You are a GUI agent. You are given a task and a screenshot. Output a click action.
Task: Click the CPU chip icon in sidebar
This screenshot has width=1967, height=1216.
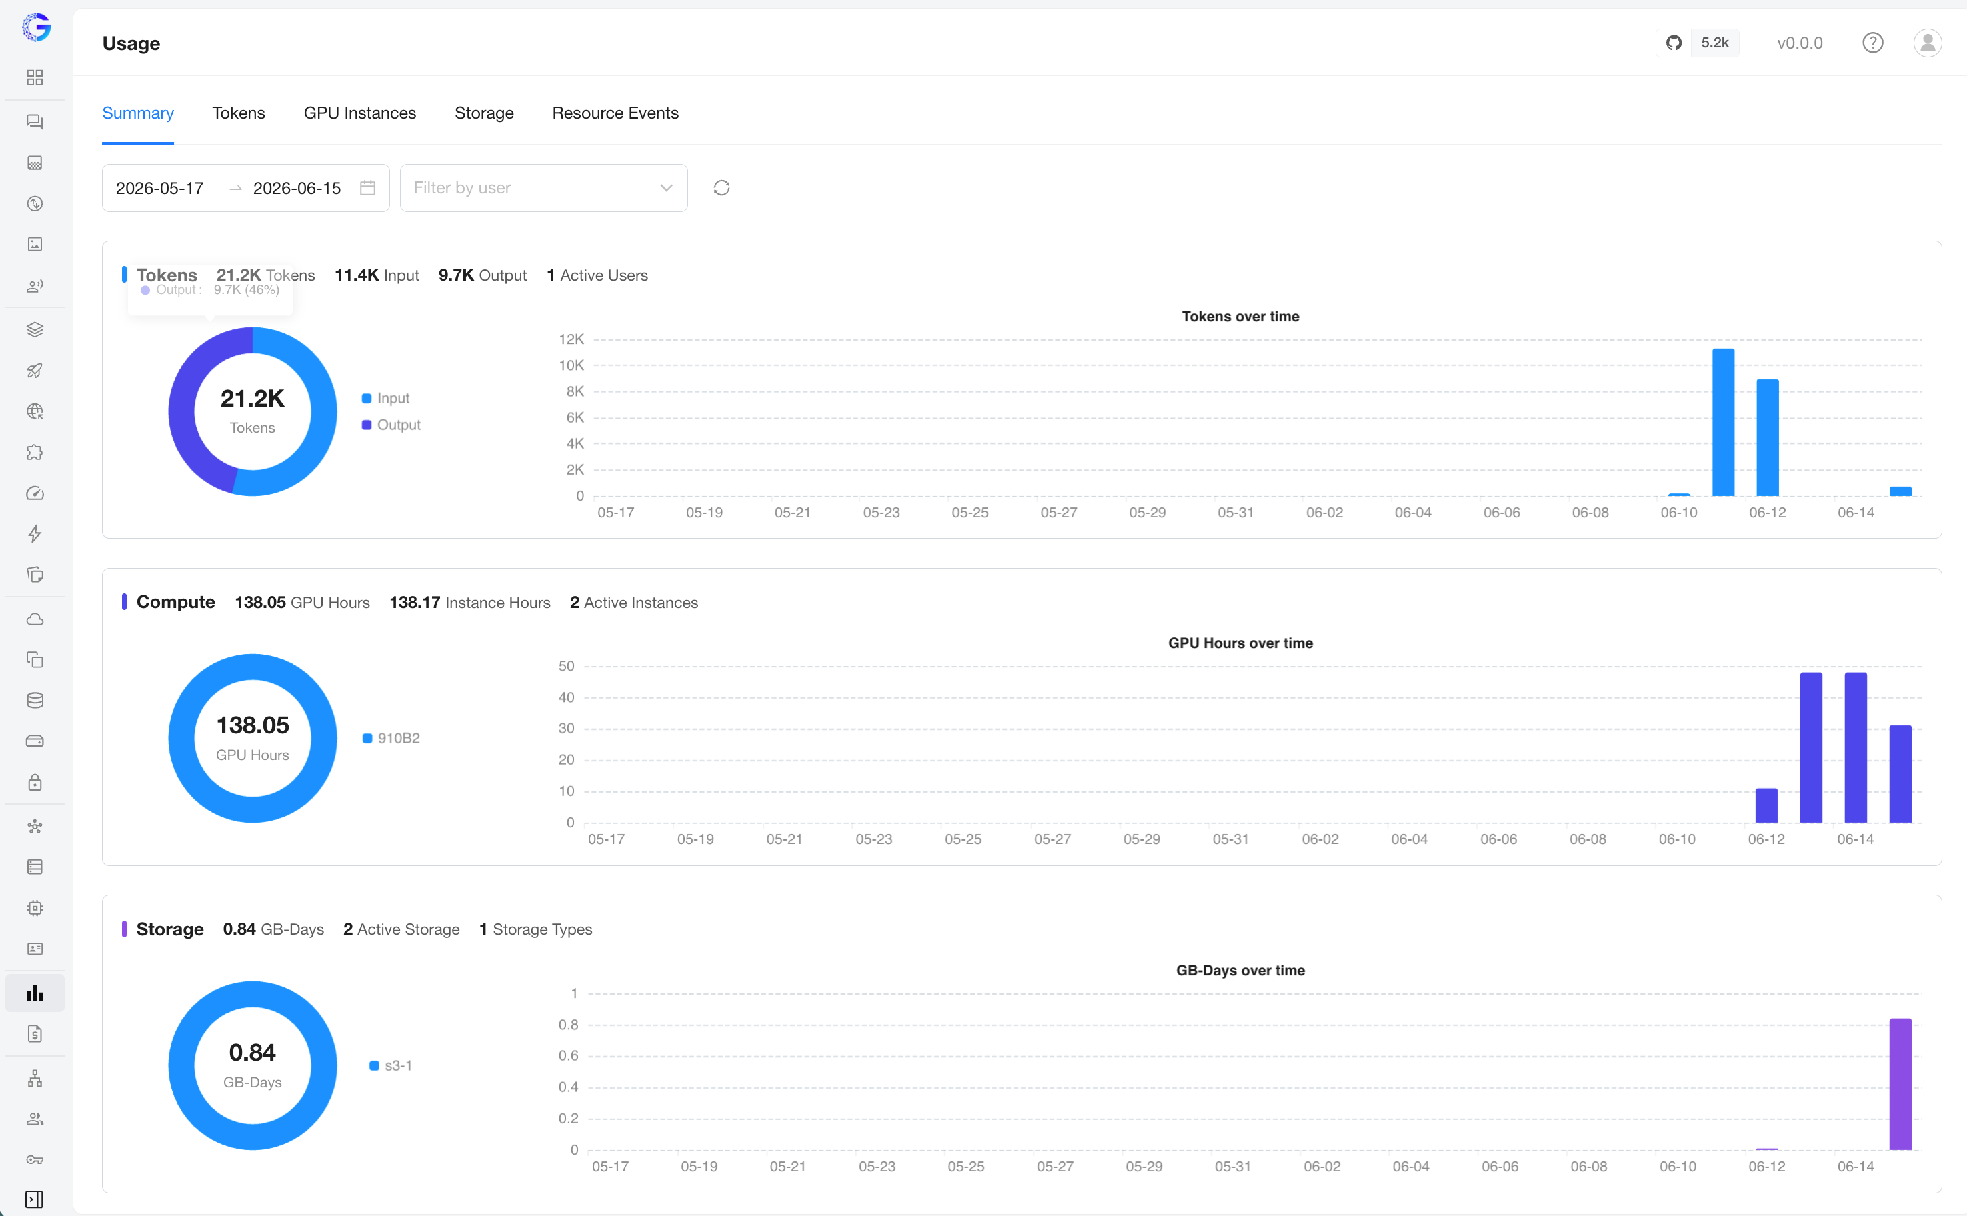[x=35, y=907]
